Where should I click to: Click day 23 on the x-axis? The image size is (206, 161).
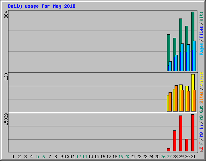click(x=145, y=157)
